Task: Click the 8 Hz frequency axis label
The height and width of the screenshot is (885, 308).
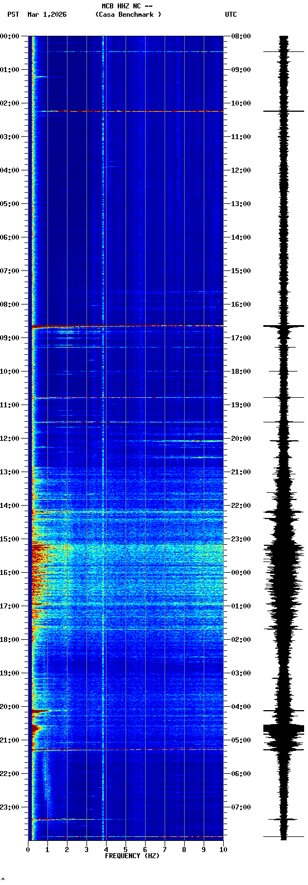Action: pos(184,850)
